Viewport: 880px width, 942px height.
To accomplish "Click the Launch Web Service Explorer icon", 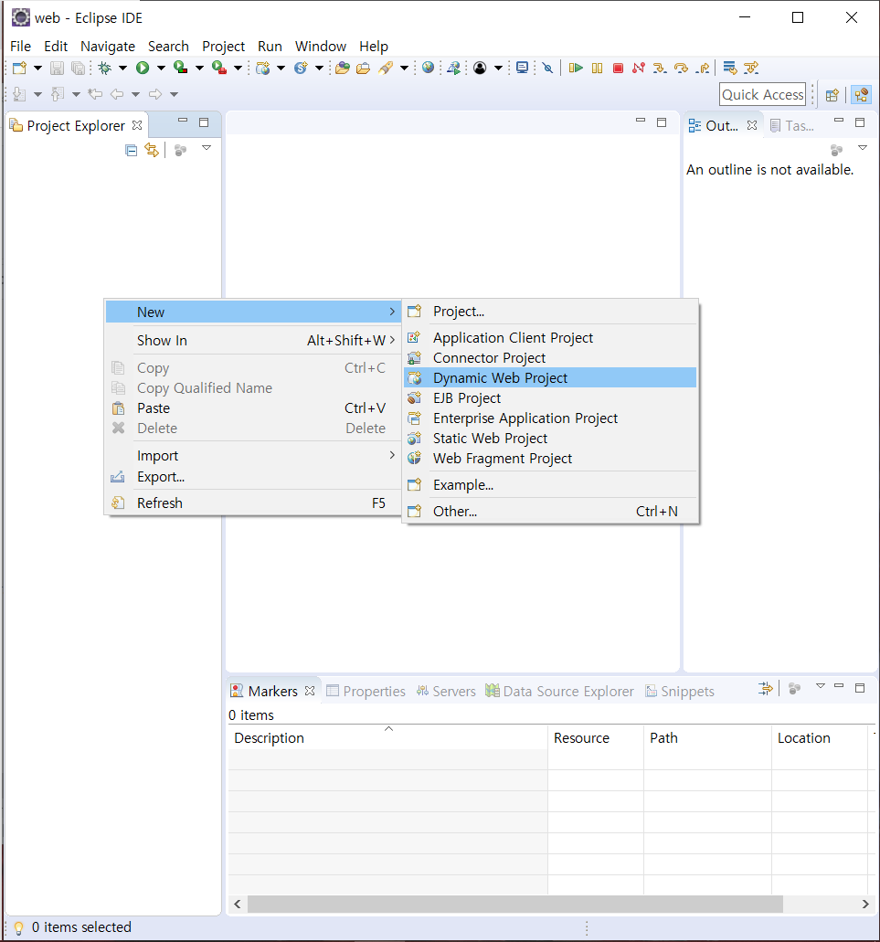I will pos(454,68).
